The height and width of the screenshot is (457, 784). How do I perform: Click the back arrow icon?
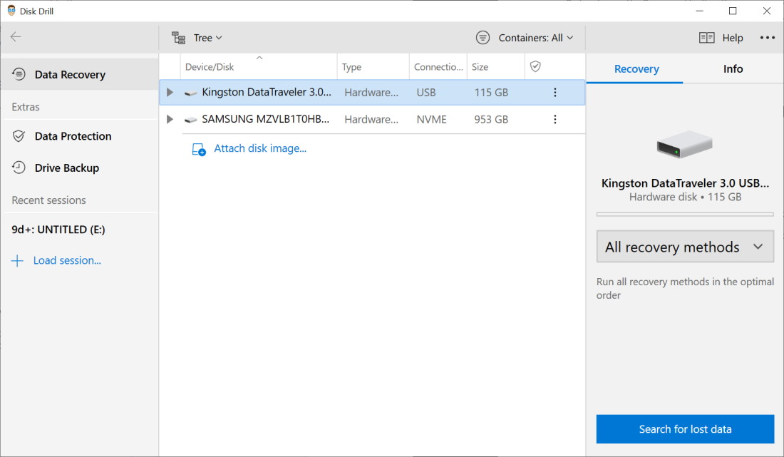(x=16, y=36)
